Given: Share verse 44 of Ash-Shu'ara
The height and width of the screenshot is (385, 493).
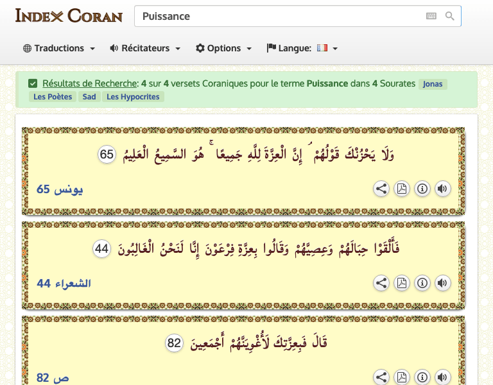Looking at the screenshot, I should [381, 283].
